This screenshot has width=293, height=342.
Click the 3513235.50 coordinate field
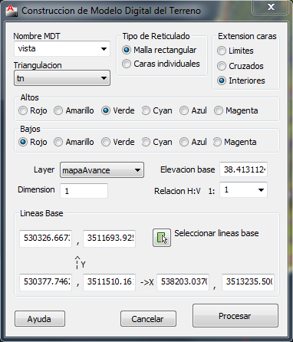tap(248, 282)
